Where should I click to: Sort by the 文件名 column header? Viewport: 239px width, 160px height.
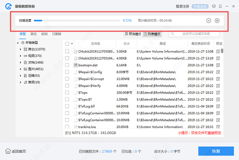coord(96,44)
